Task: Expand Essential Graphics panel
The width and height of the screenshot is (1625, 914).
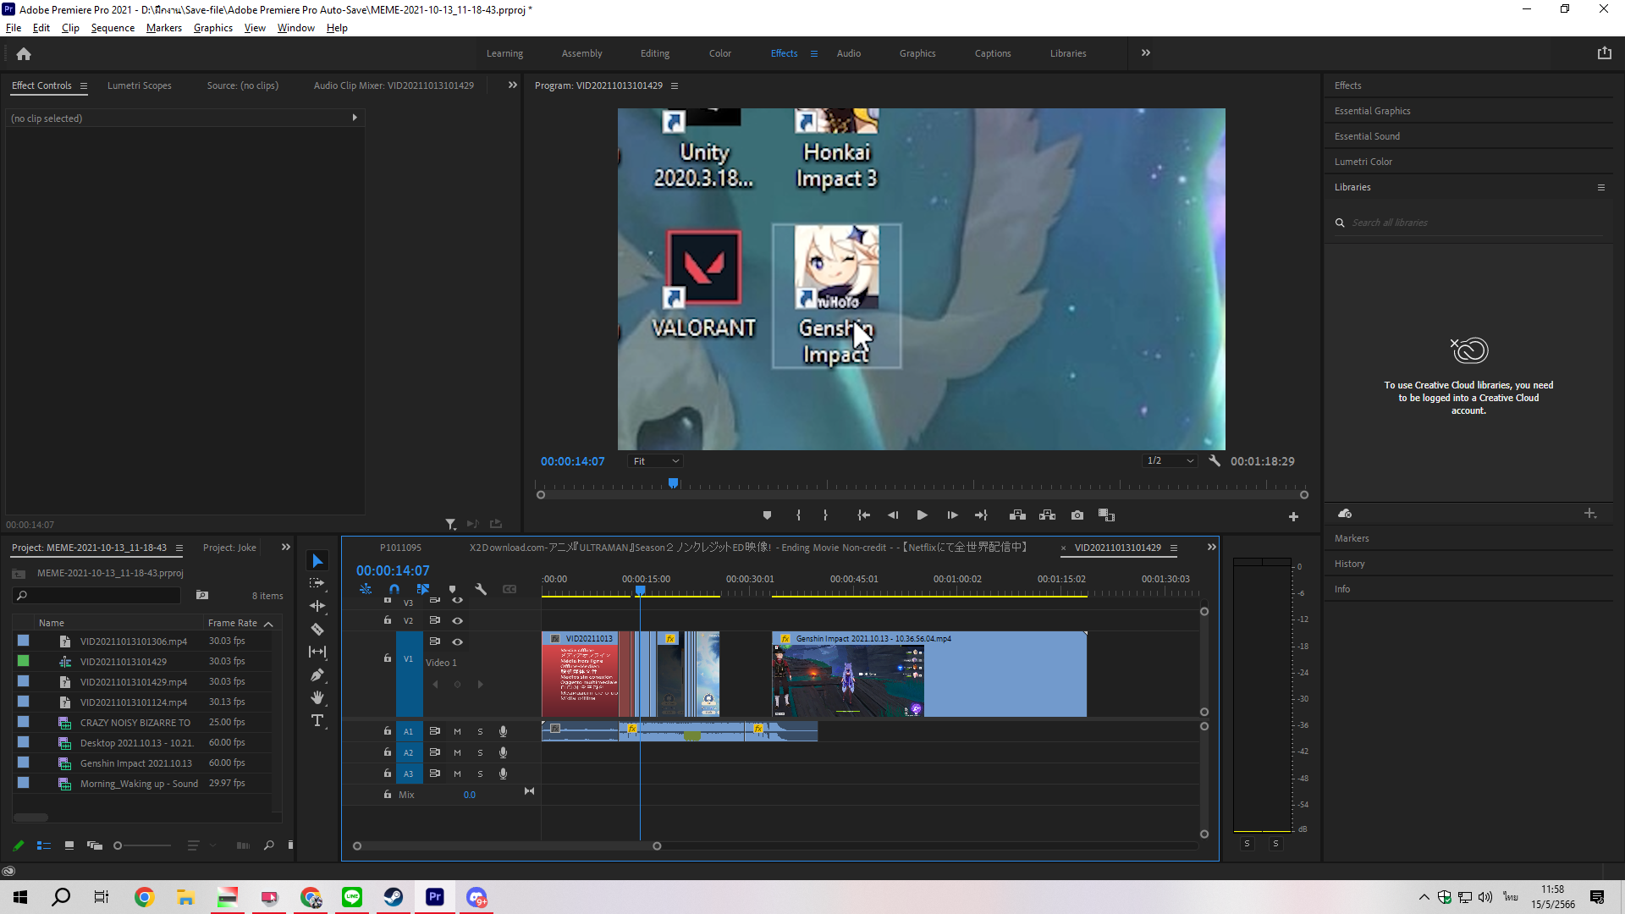Action: (x=1372, y=111)
